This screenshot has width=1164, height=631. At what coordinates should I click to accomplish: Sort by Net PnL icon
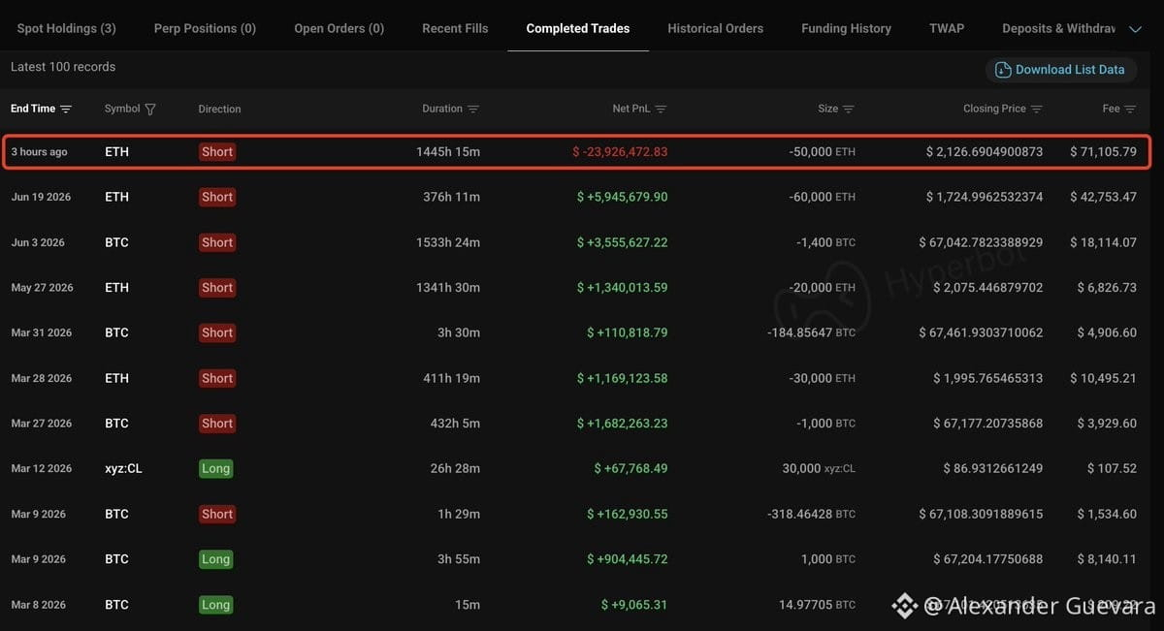pos(661,110)
